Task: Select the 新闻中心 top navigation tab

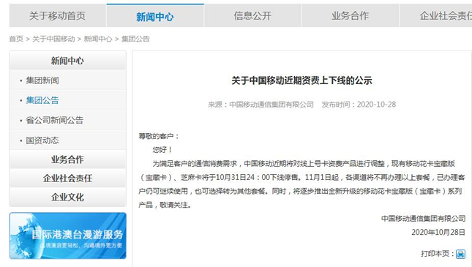Action: coord(155,15)
